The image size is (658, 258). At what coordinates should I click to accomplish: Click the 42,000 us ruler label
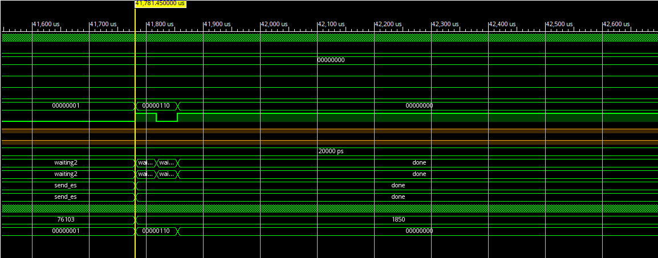tap(274, 24)
